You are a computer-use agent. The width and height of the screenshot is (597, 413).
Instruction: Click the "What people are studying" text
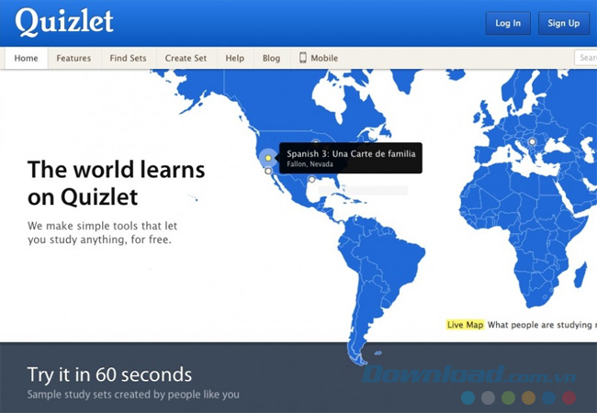(539, 325)
